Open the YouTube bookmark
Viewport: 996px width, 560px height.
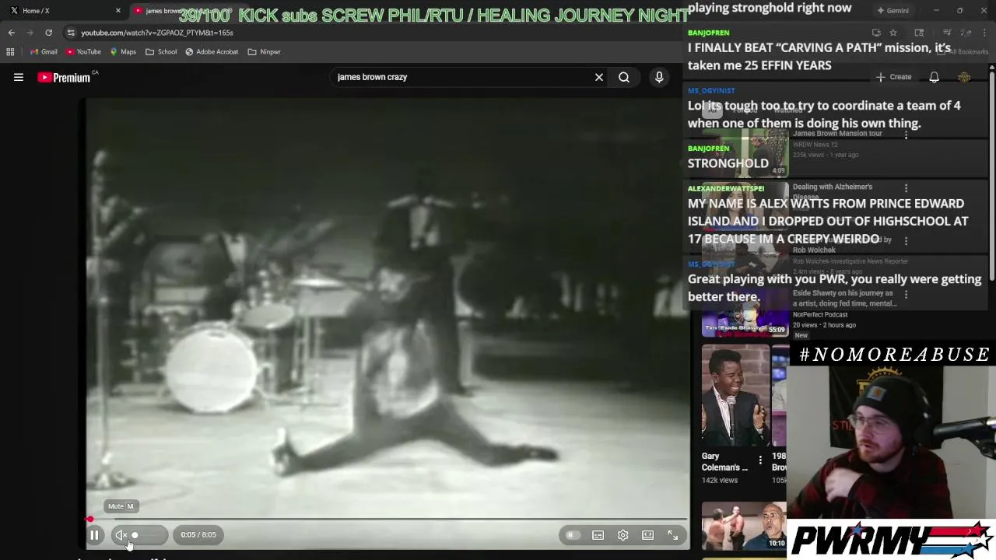[x=83, y=52]
